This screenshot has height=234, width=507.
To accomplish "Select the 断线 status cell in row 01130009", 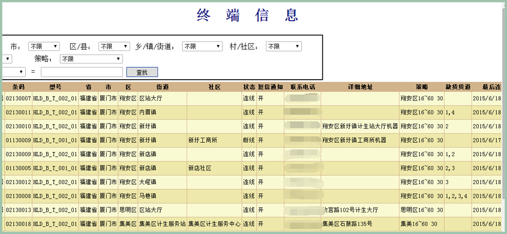I will (x=249, y=140).
